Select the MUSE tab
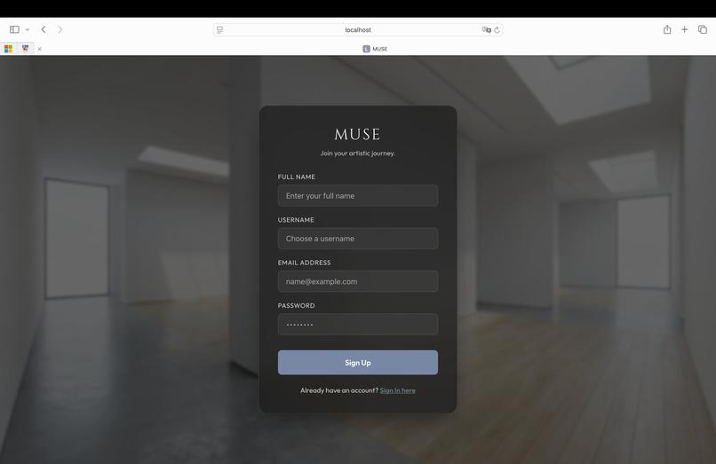 pyautogui.click(x=376, y=49)
